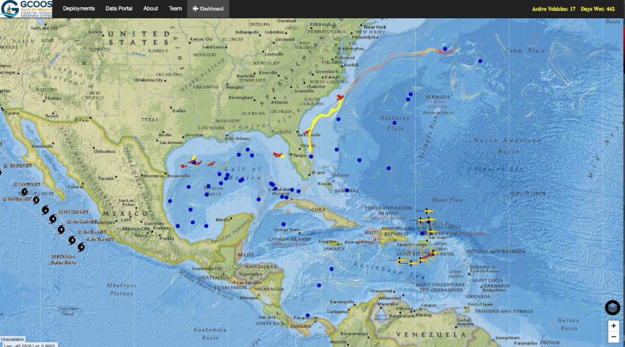The width and height of the screenshot is (625, 347).
Task: Click the Days Wet counter
Action: (597, 9)
